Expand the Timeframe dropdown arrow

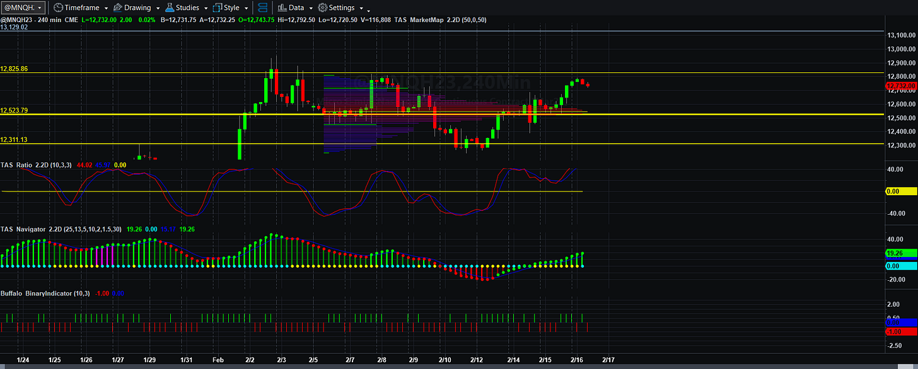point(105,8)
